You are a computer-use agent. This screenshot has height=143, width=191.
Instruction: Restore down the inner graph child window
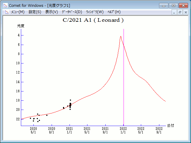click(180, 12)
